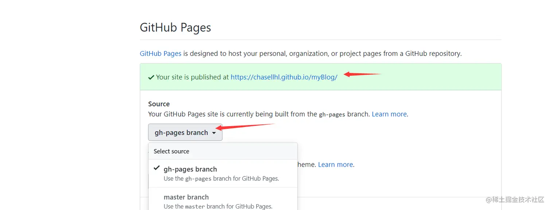Open Learn more link beside theme text
Screen dimensions: 551x210
click(x=335, y=164)
